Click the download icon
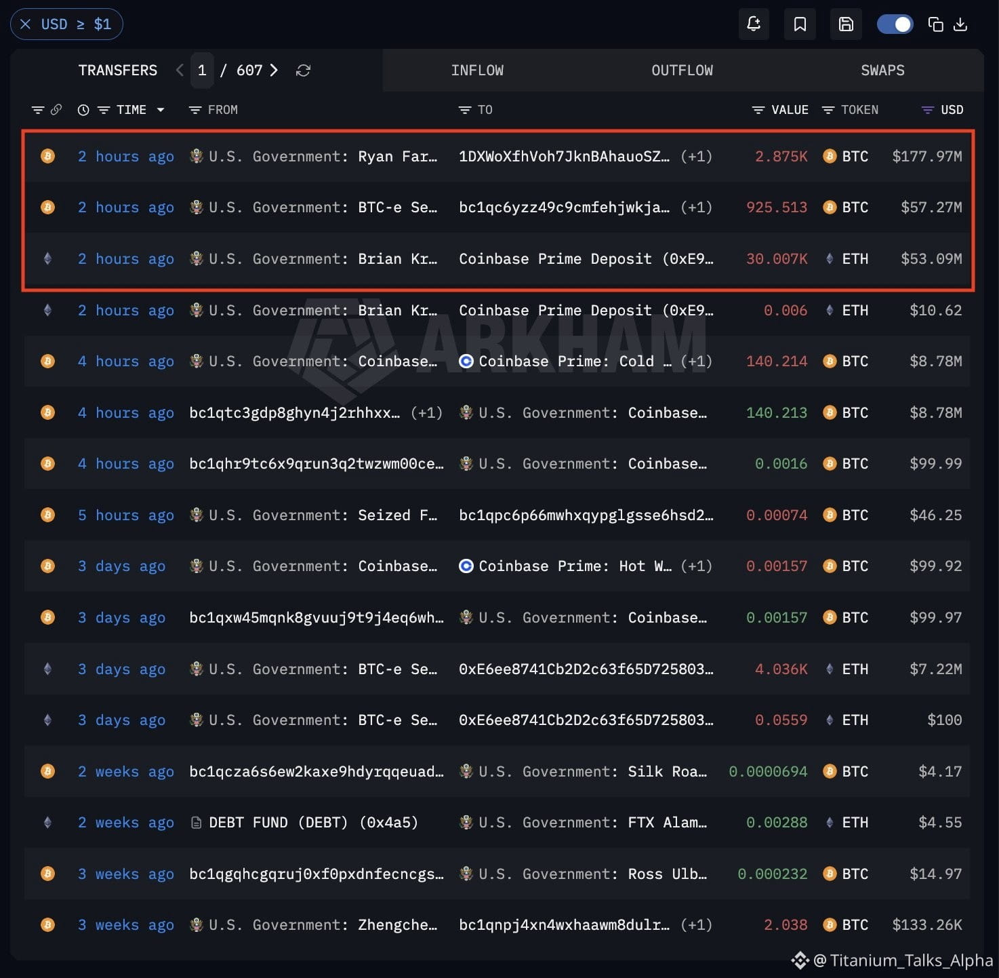 pyautogui.click(x=960, y=24)
